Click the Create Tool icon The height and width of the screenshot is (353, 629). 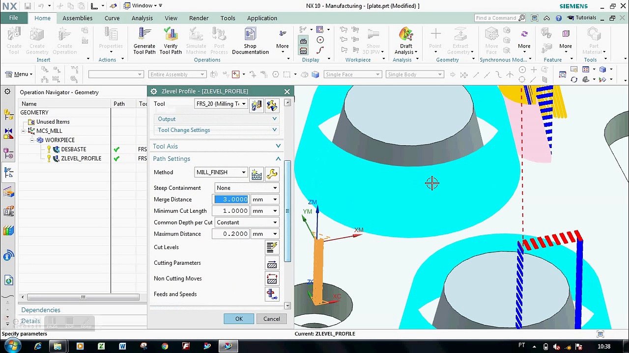pyautogui.click(x=14, y=41)
